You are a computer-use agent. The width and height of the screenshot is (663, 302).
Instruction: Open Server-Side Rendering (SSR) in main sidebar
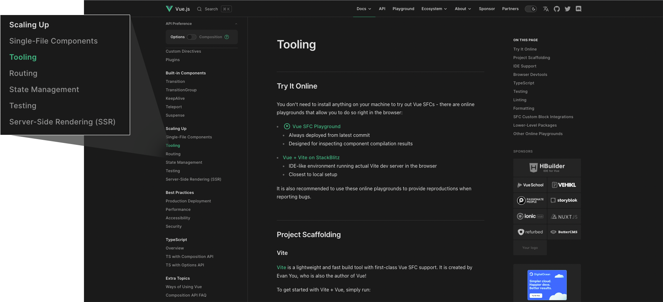pos(193,180)
